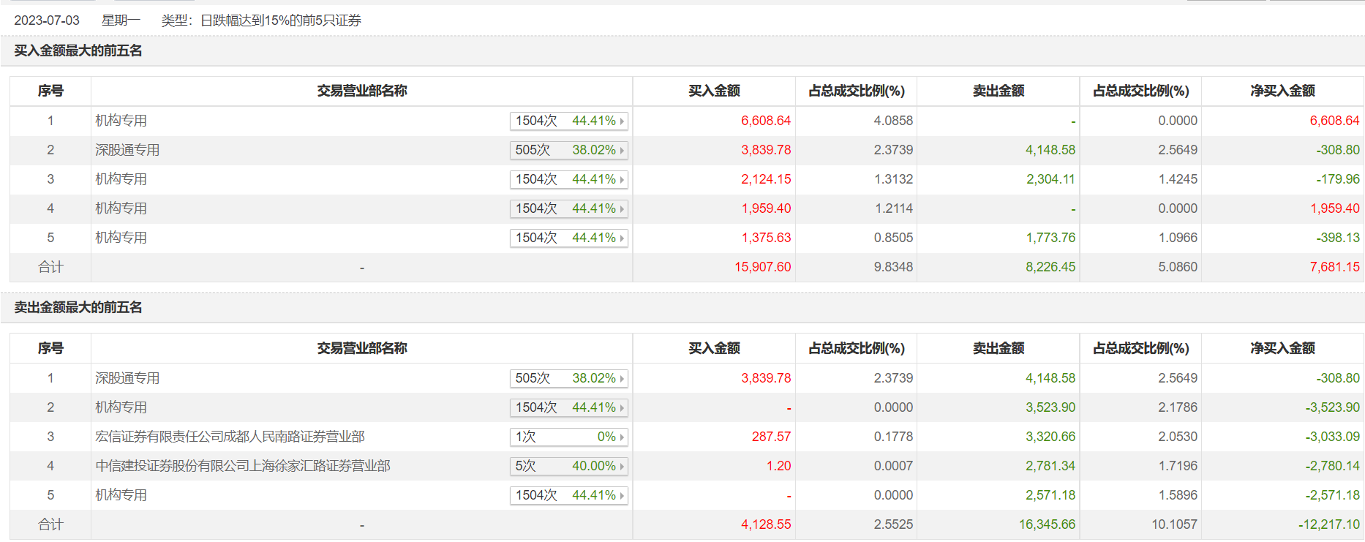The width and height of the screenshot is (1365, 542).
Task: Click 交易营业部名称 header in the top table
Action: point(361,91)
